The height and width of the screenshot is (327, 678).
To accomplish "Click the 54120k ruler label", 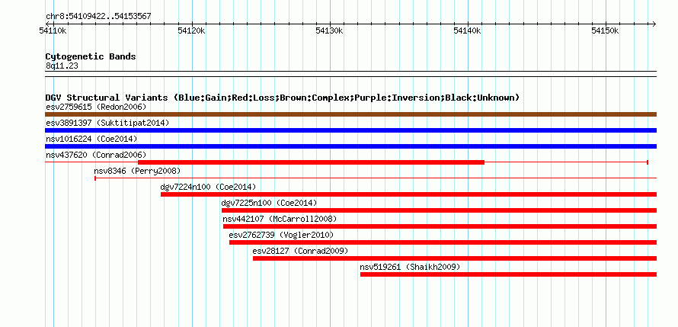I will pyautogui.click(x=191, y=30).
